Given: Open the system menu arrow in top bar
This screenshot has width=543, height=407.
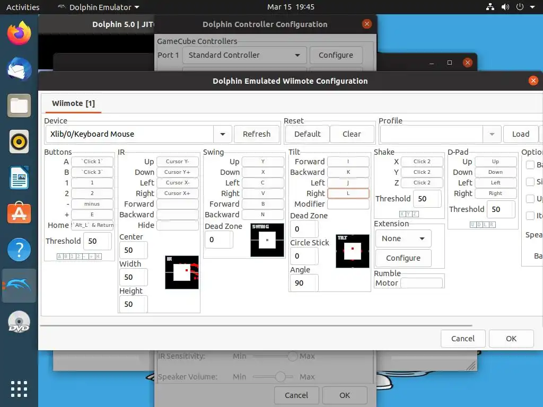Looking at the screenshot, I should 532,7.
